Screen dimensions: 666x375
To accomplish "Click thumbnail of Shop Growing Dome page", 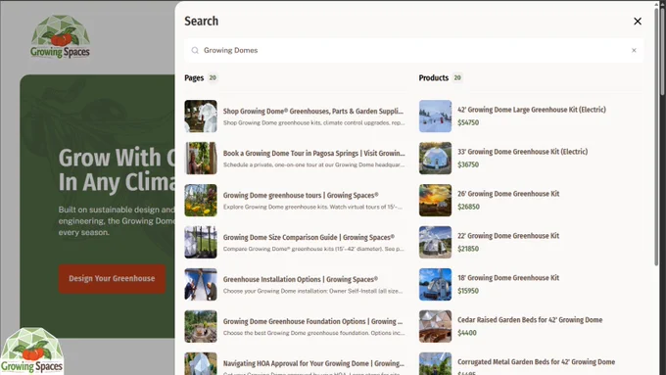I will coord(201,116).
